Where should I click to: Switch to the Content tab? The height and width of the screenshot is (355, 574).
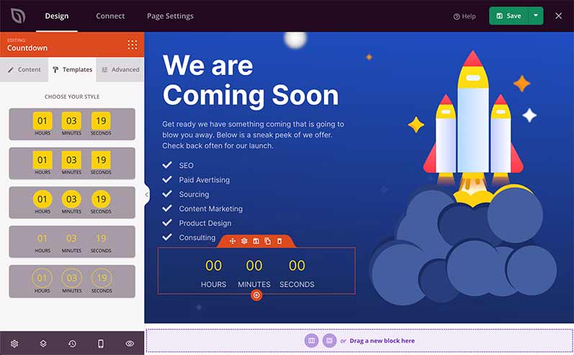pyautogui.click(x=24, y=70)
